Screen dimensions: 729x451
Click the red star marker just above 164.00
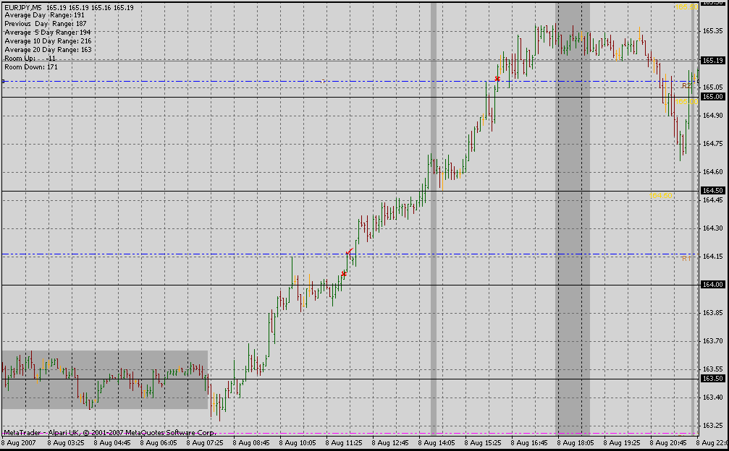344,274
